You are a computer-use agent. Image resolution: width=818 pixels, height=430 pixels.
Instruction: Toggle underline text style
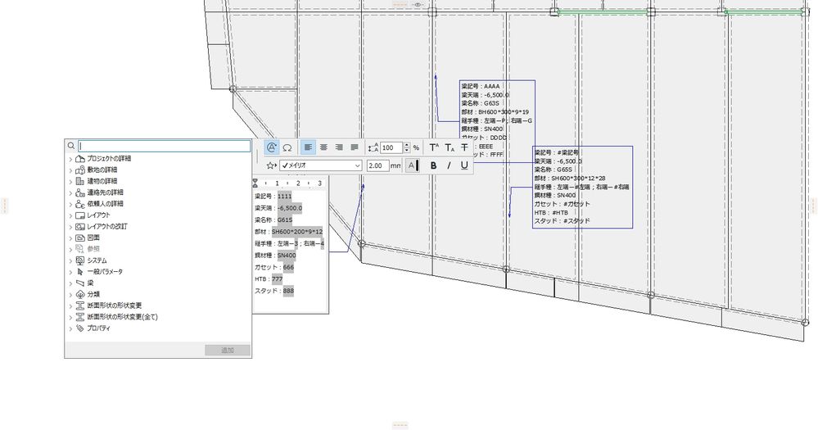click(x=464, y=165)
